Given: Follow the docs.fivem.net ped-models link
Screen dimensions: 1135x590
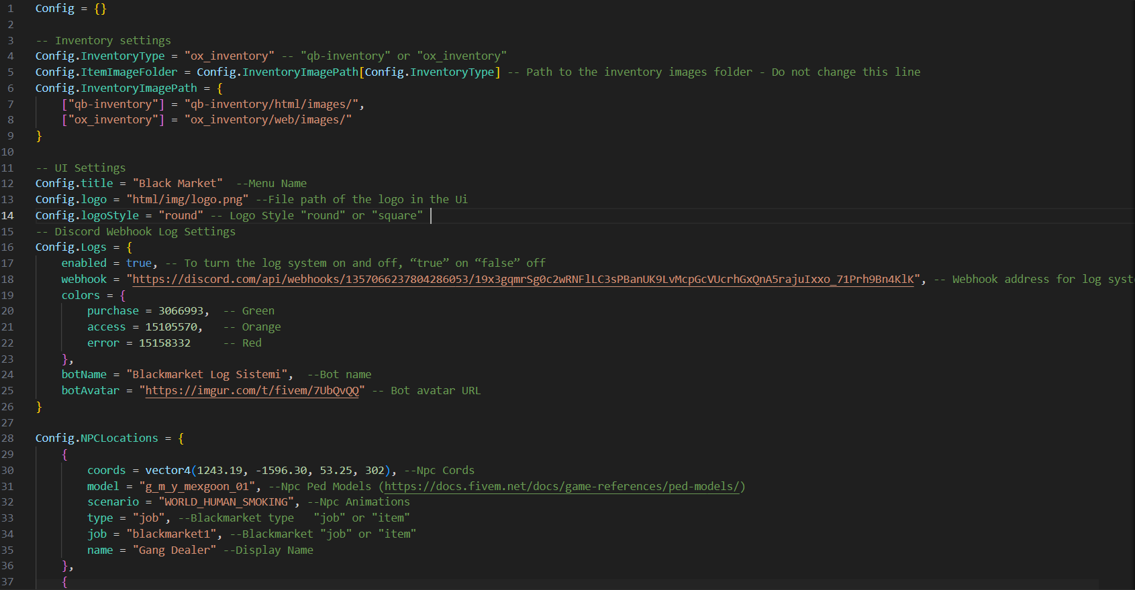Looking at the screenshot, I should [x=562, y=486].
